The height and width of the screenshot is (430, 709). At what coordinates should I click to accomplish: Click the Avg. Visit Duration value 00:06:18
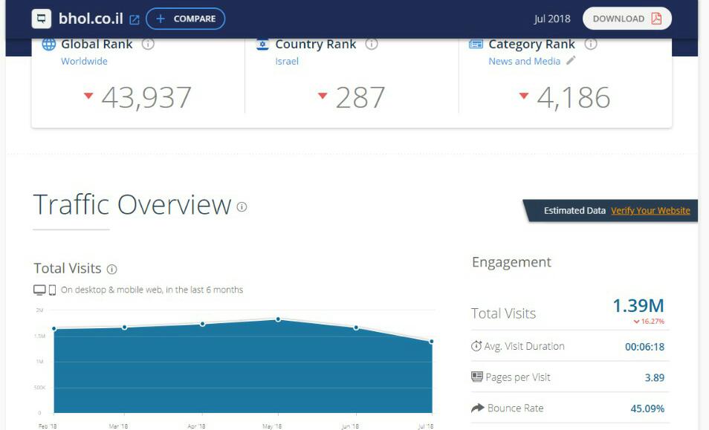click(x=644, y=346)
